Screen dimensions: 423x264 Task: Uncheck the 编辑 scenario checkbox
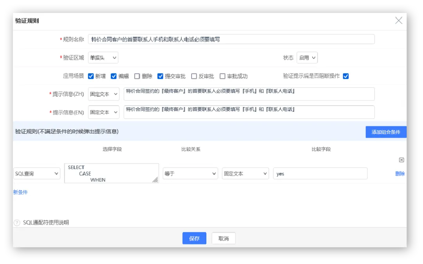114,76
